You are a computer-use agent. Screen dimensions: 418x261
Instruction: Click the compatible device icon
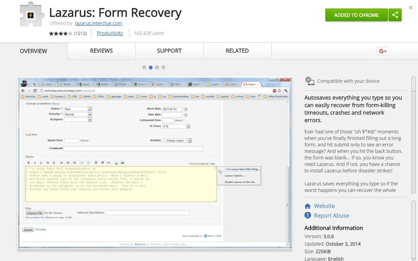tap(310, 81)
